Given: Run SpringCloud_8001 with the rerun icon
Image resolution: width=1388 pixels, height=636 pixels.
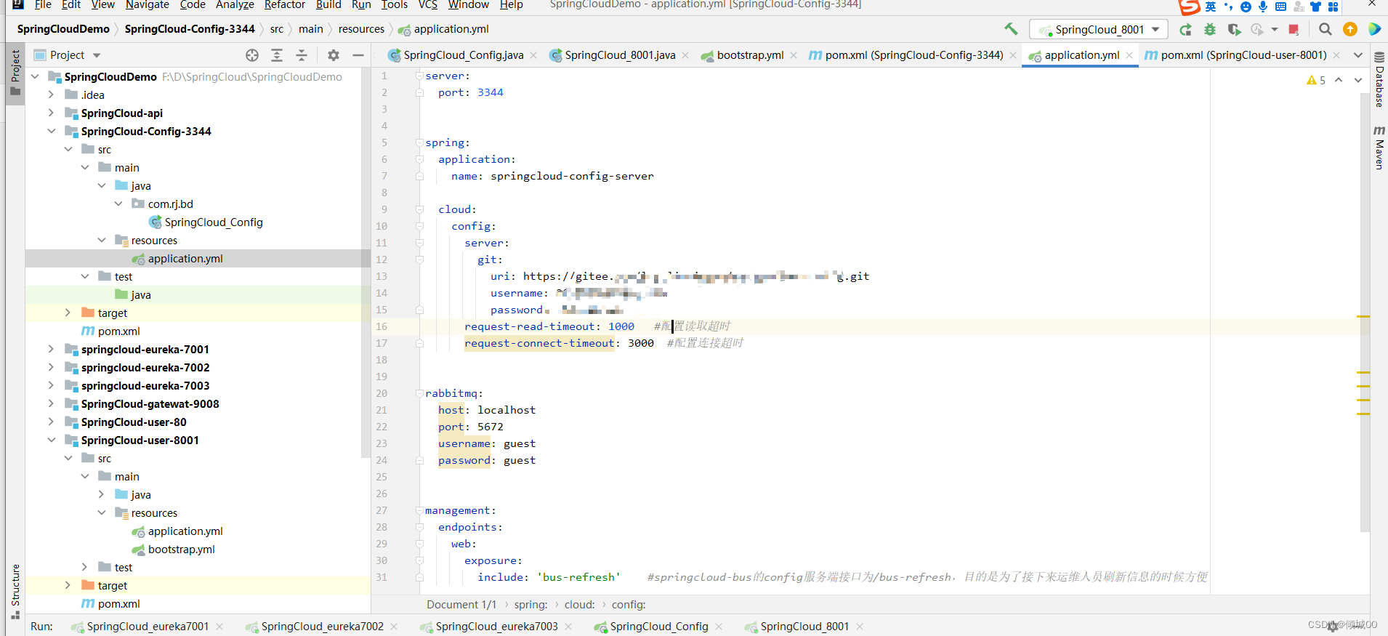Looking at the screenshot, I should point(1186,29).
